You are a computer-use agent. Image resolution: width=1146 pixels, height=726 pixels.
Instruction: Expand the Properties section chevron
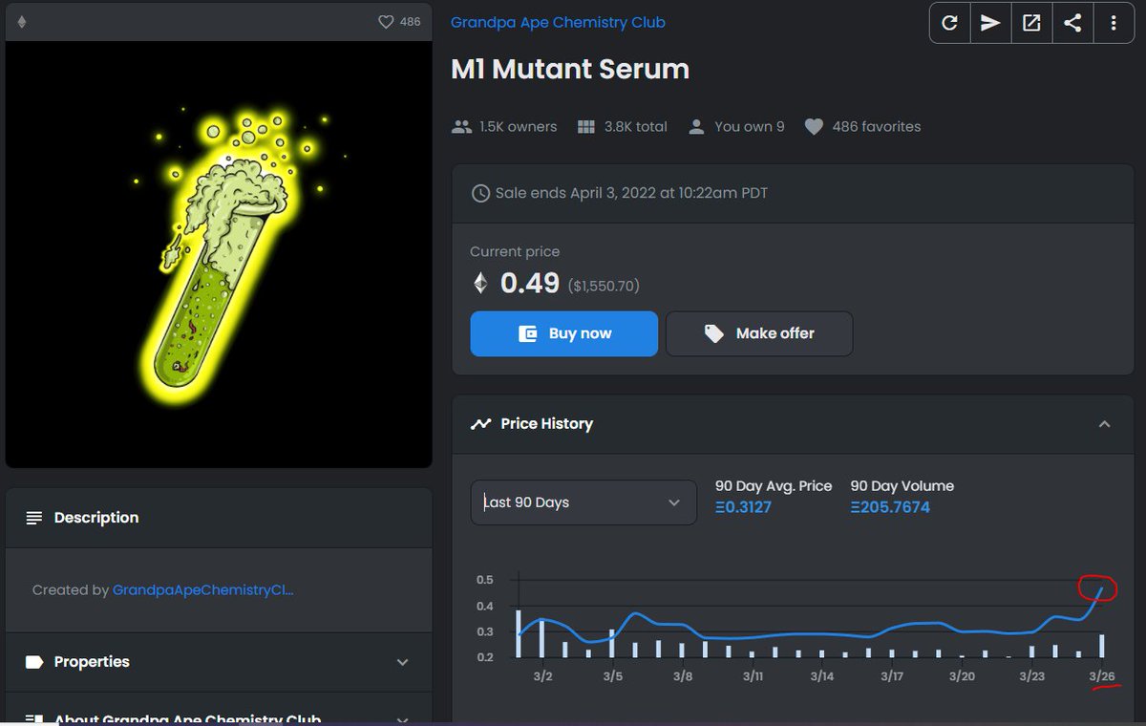click(x=402, y=662)
